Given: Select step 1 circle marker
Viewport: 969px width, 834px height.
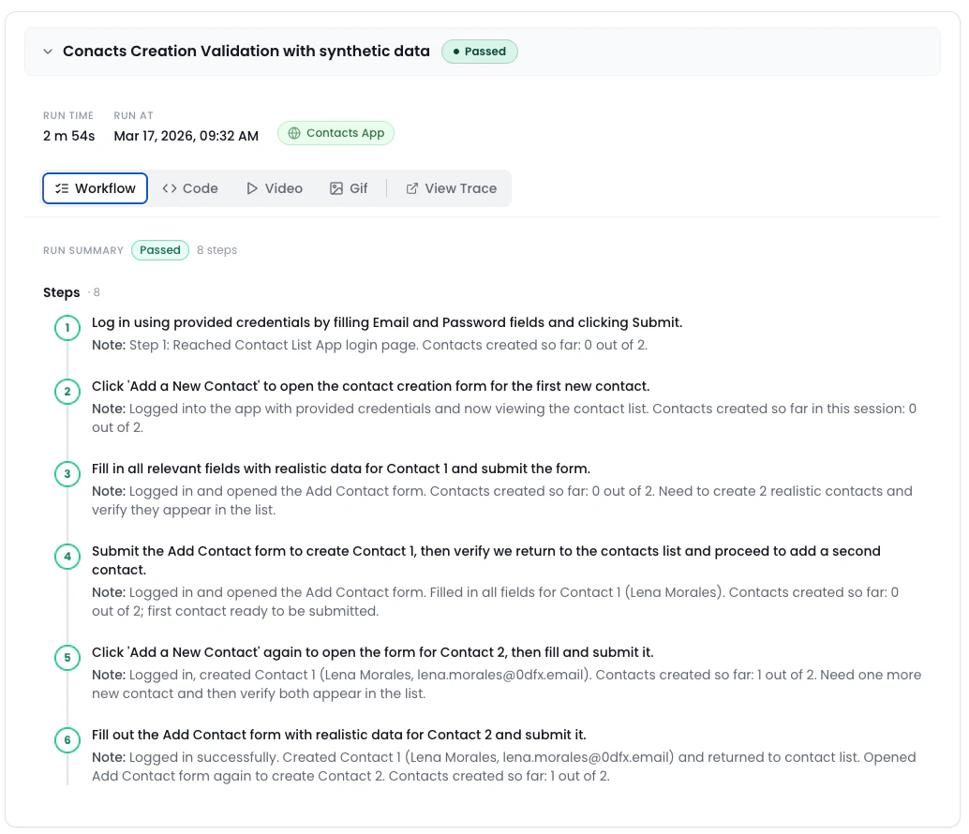Looking at the screenshot, I should 67,327.
